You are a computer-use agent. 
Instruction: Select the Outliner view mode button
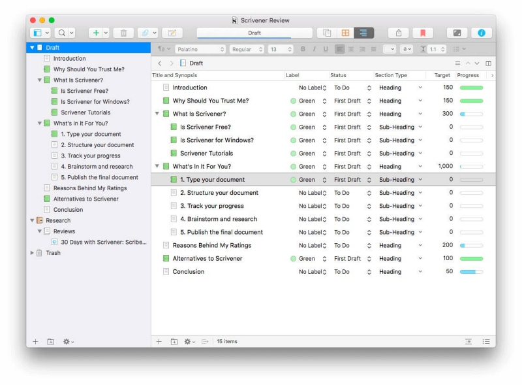(364, 33)
